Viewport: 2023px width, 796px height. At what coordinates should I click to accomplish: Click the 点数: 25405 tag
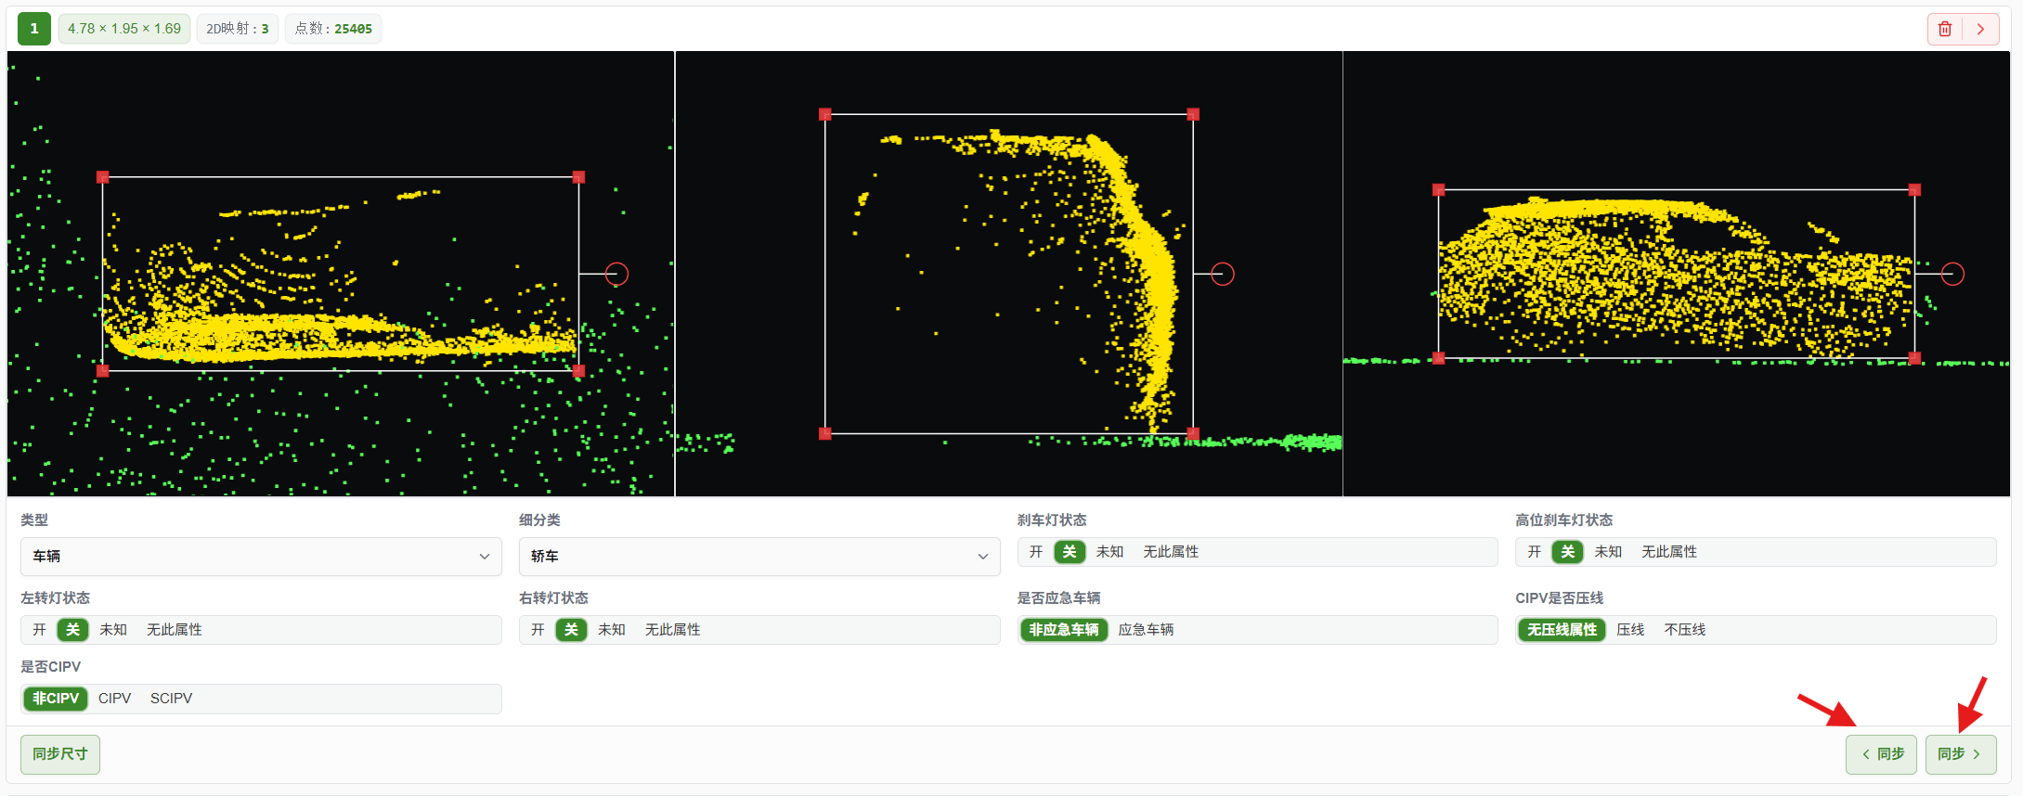coord(333,29)
